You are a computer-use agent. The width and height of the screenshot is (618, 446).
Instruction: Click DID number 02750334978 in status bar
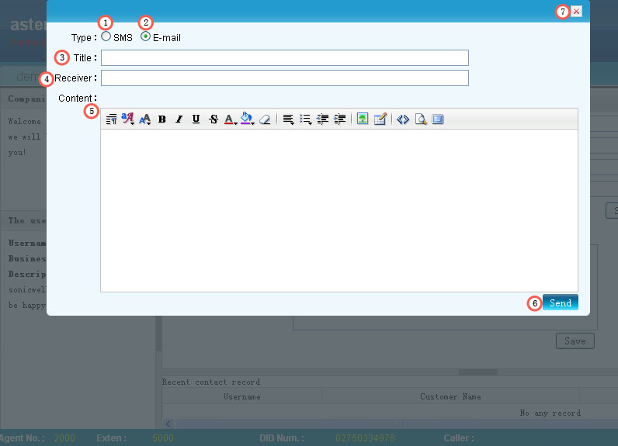coord(365,438)
